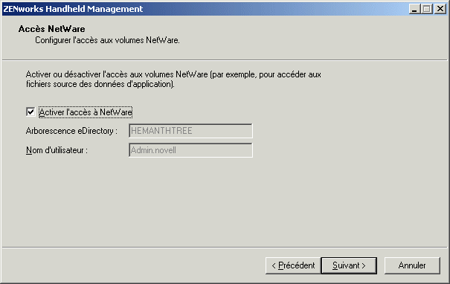Click the Arborescence eDirectory field HEMANTHTREE
Viewport: 450px width, 284px height.
[191, 131]
